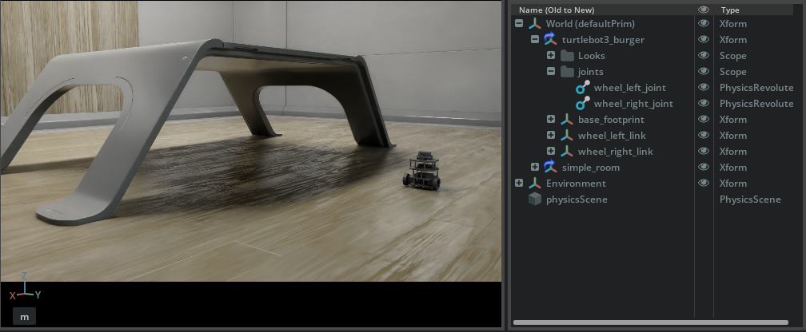
Task: Click the Looks folder icon
Action: [567, 56]
